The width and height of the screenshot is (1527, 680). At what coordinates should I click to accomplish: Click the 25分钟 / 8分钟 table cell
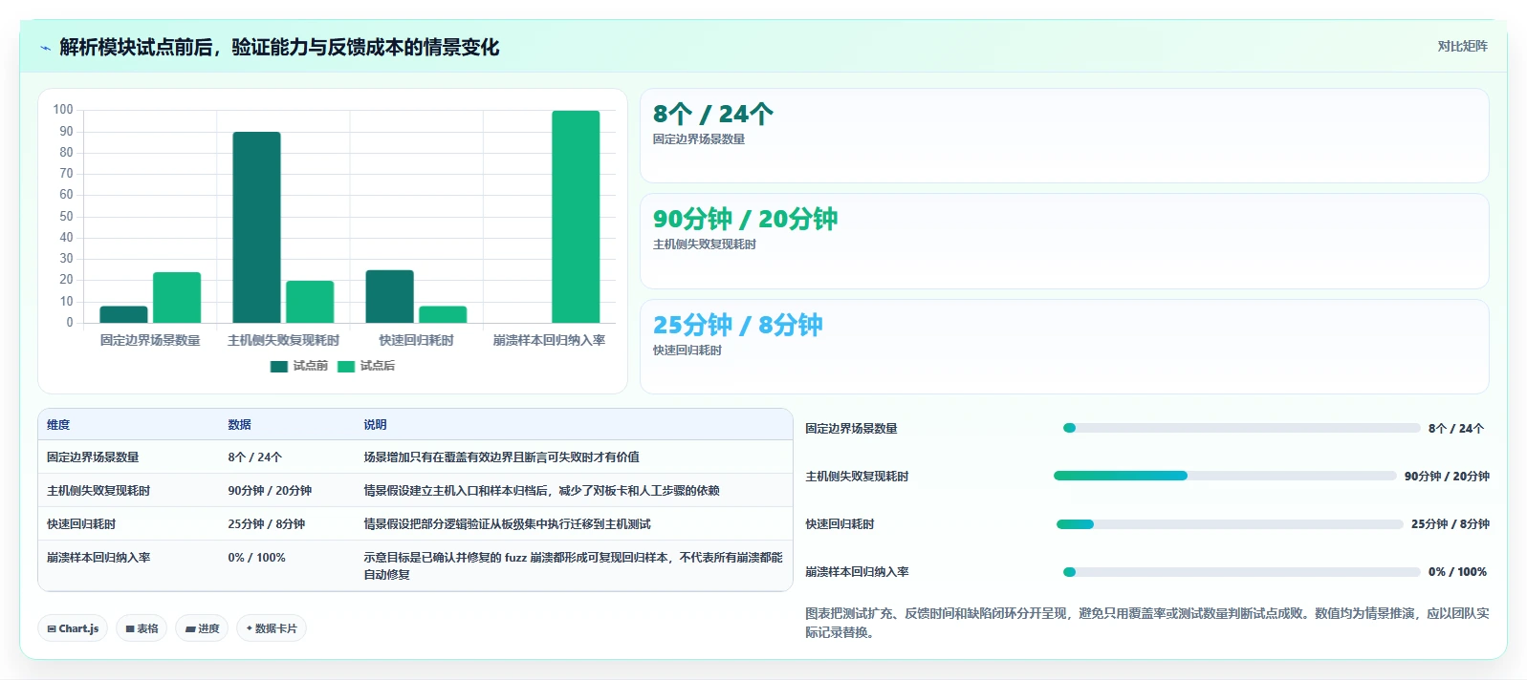tap(266, 524)
